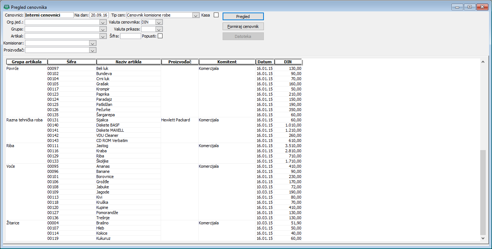Open the Valuta cenovnika dropdown
Viewport: 492px width, 249px height.
coord(159,22)
